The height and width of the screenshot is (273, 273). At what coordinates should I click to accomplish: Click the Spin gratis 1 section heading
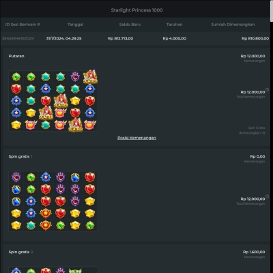coord(20,156)
